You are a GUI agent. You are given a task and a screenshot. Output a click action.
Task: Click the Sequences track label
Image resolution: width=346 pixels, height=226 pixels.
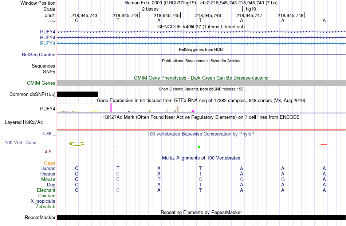pyautogui.click(x=43, y=66)
